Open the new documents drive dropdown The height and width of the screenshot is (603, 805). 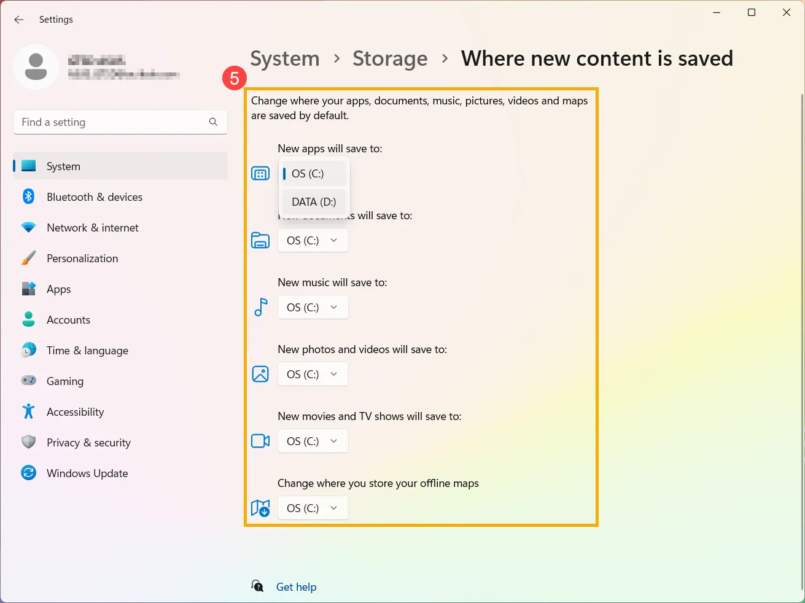pyautogui.click(x=313, y=240)
